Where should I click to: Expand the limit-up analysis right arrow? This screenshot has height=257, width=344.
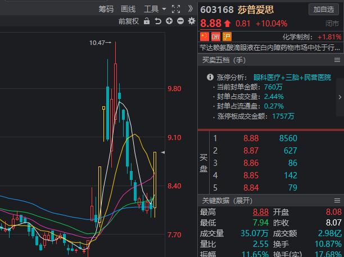click(340, 97)
